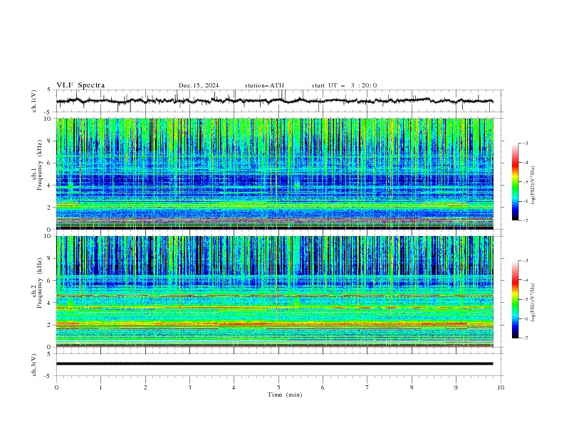Select the ch.2 colorbar 'log(PSD)(V²/Hz)' label

(533, 302)
